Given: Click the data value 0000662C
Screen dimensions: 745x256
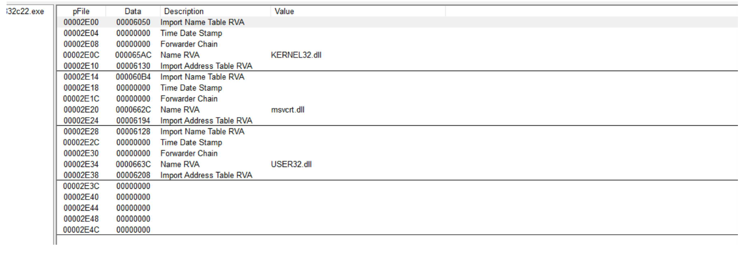Looking at the screenshot, I should 133,110.
